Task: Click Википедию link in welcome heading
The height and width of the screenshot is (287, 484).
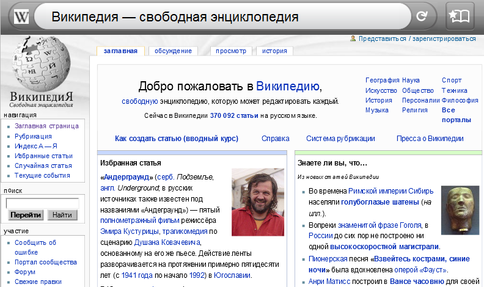Action: pos(287,86)
